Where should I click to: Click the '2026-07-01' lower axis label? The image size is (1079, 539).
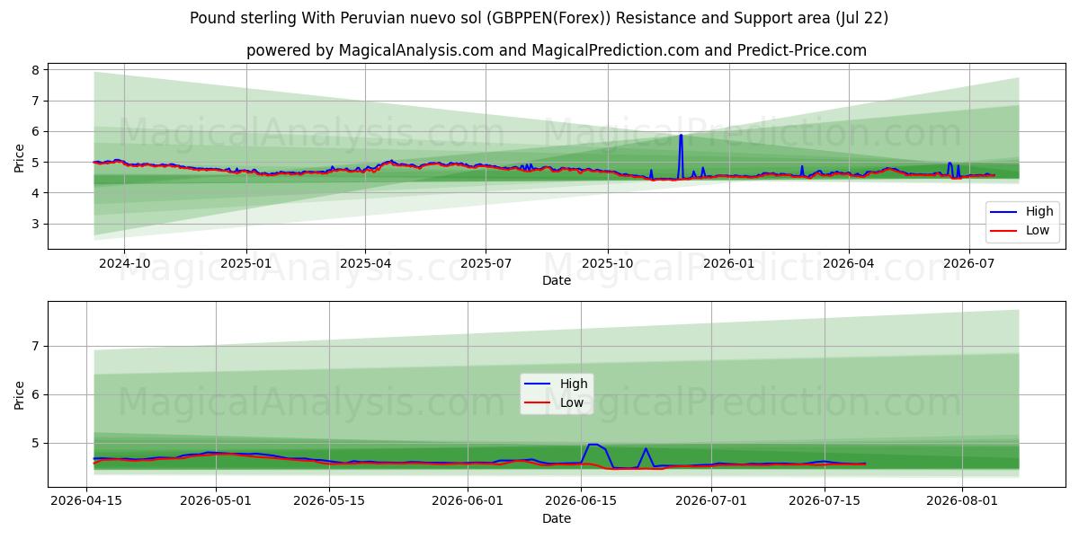(x=711, y=502)
